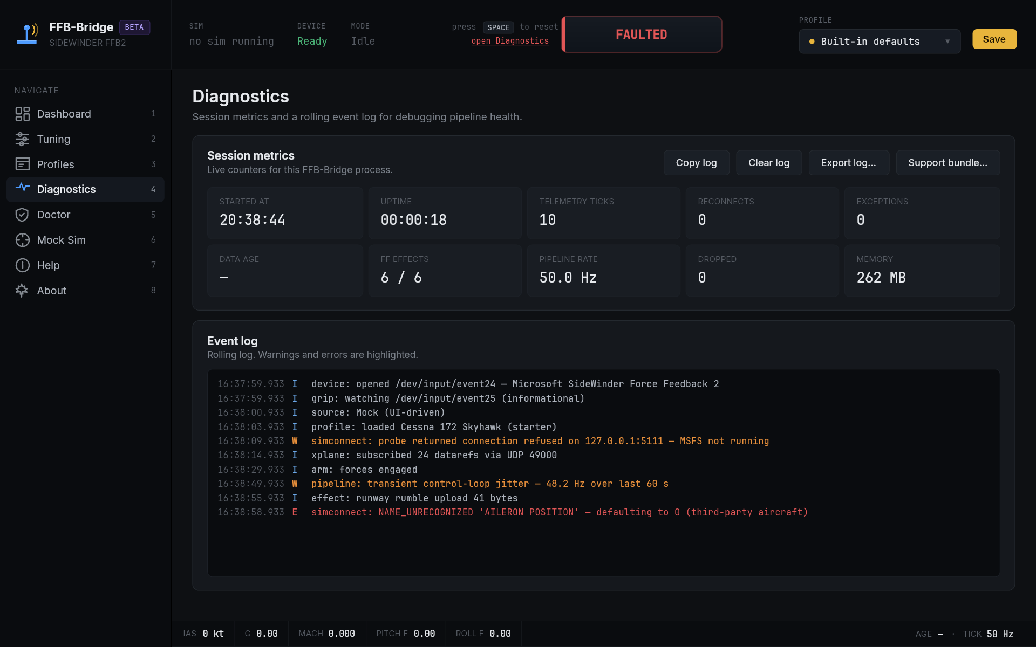
Task: Click the Tuning sliders icon
Action: tap(22, 139)
